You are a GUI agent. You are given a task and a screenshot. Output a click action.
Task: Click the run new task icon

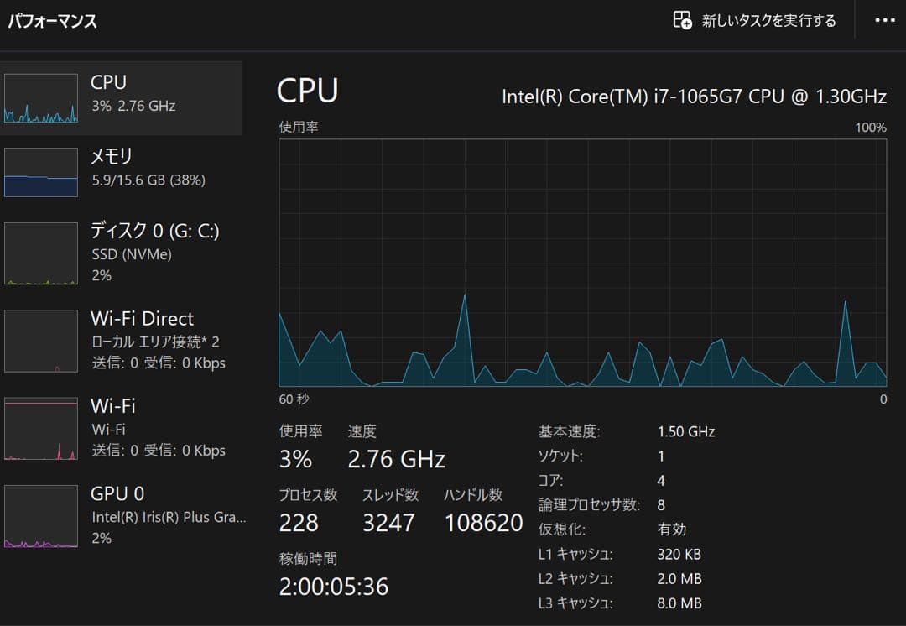(682, 20)
